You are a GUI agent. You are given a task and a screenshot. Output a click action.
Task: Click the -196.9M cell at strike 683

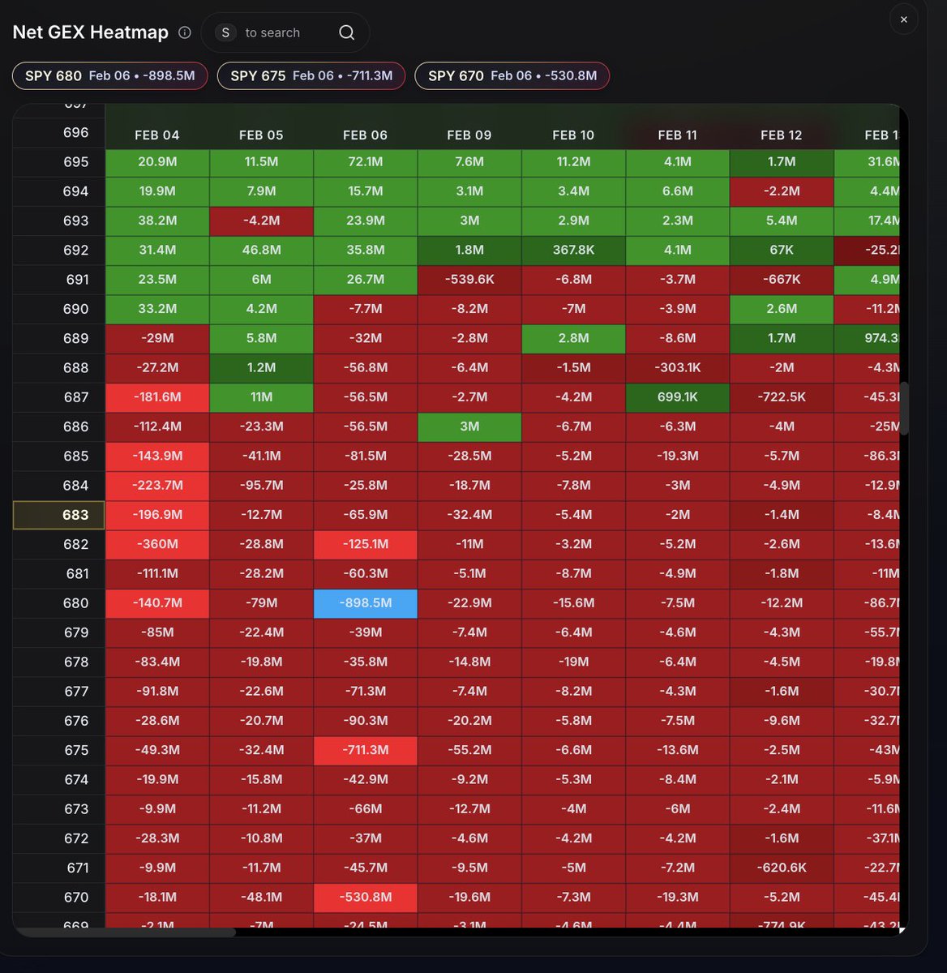[157, 515]
